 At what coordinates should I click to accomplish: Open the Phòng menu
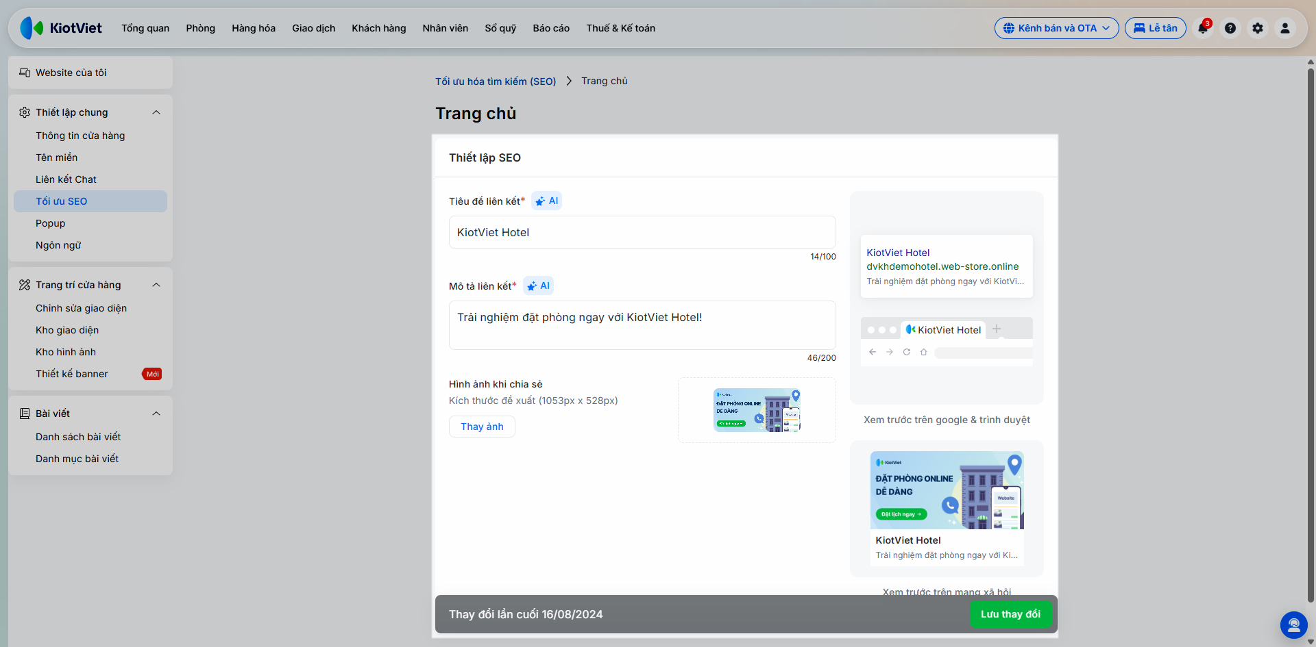[201, 28]
